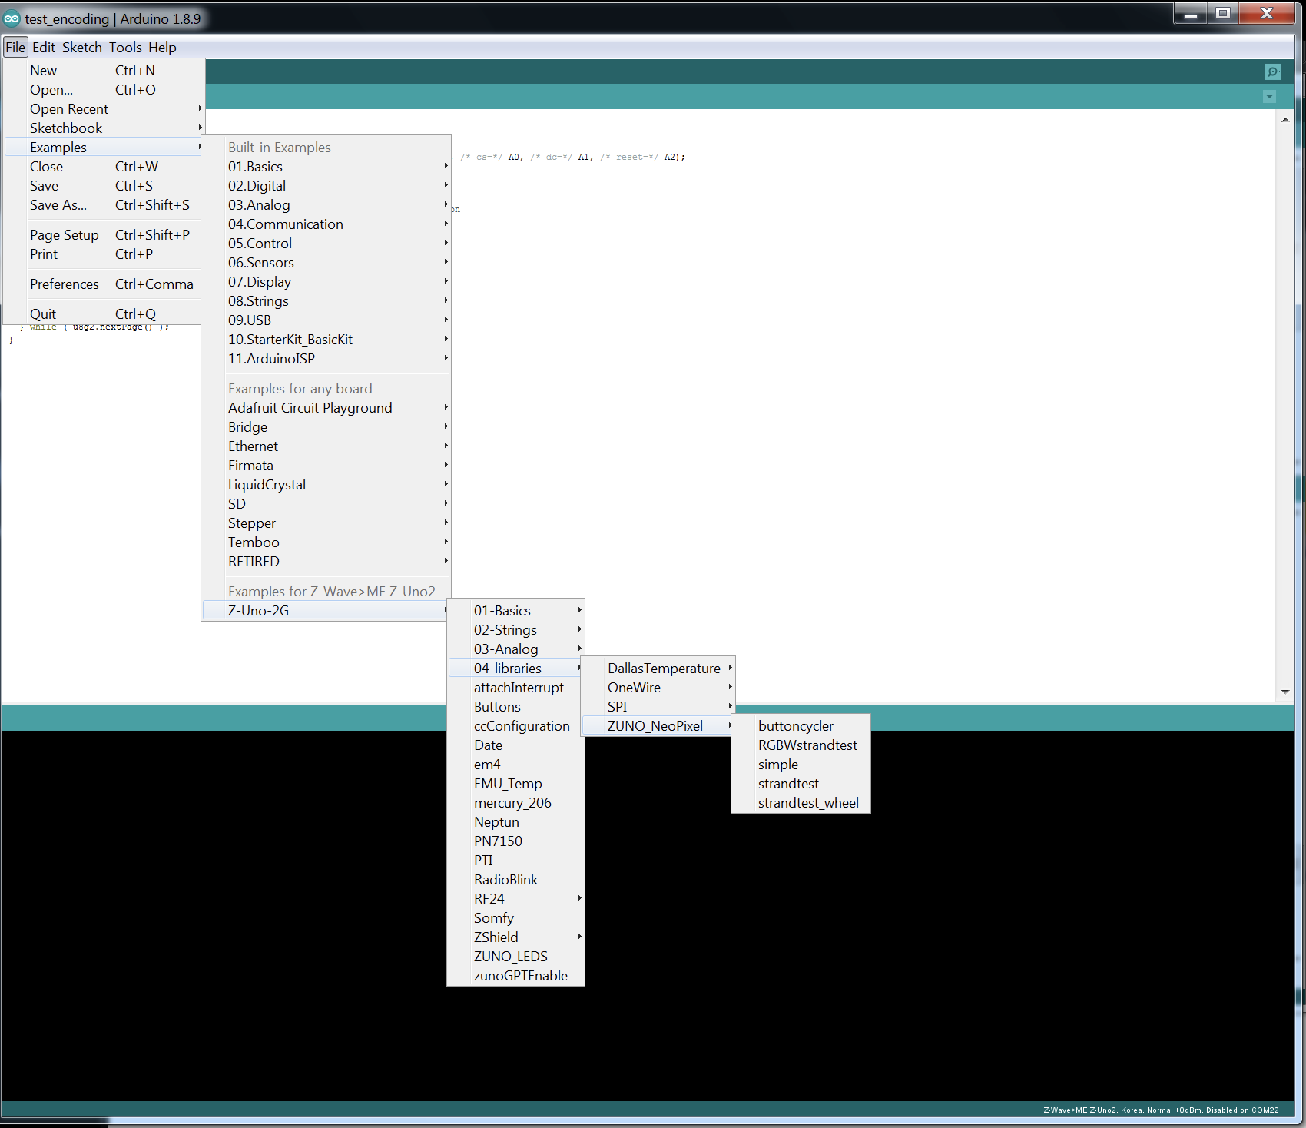Choose Open... in the File menu

(x=104, y=89)
